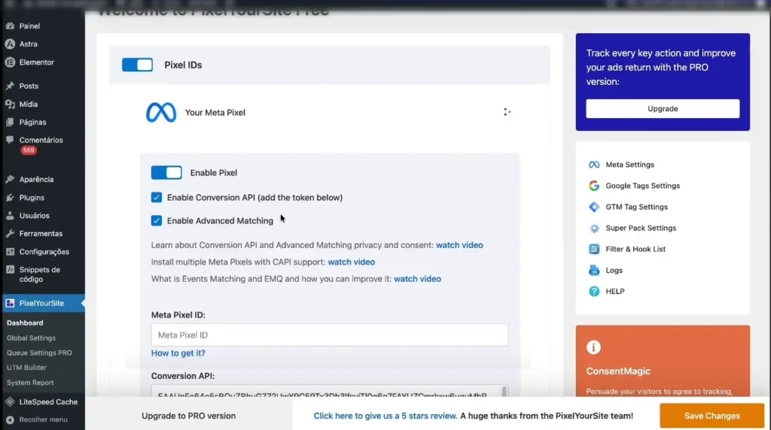
Task: Click the Super Pack Settings label
Action: (x=641, y=228)
